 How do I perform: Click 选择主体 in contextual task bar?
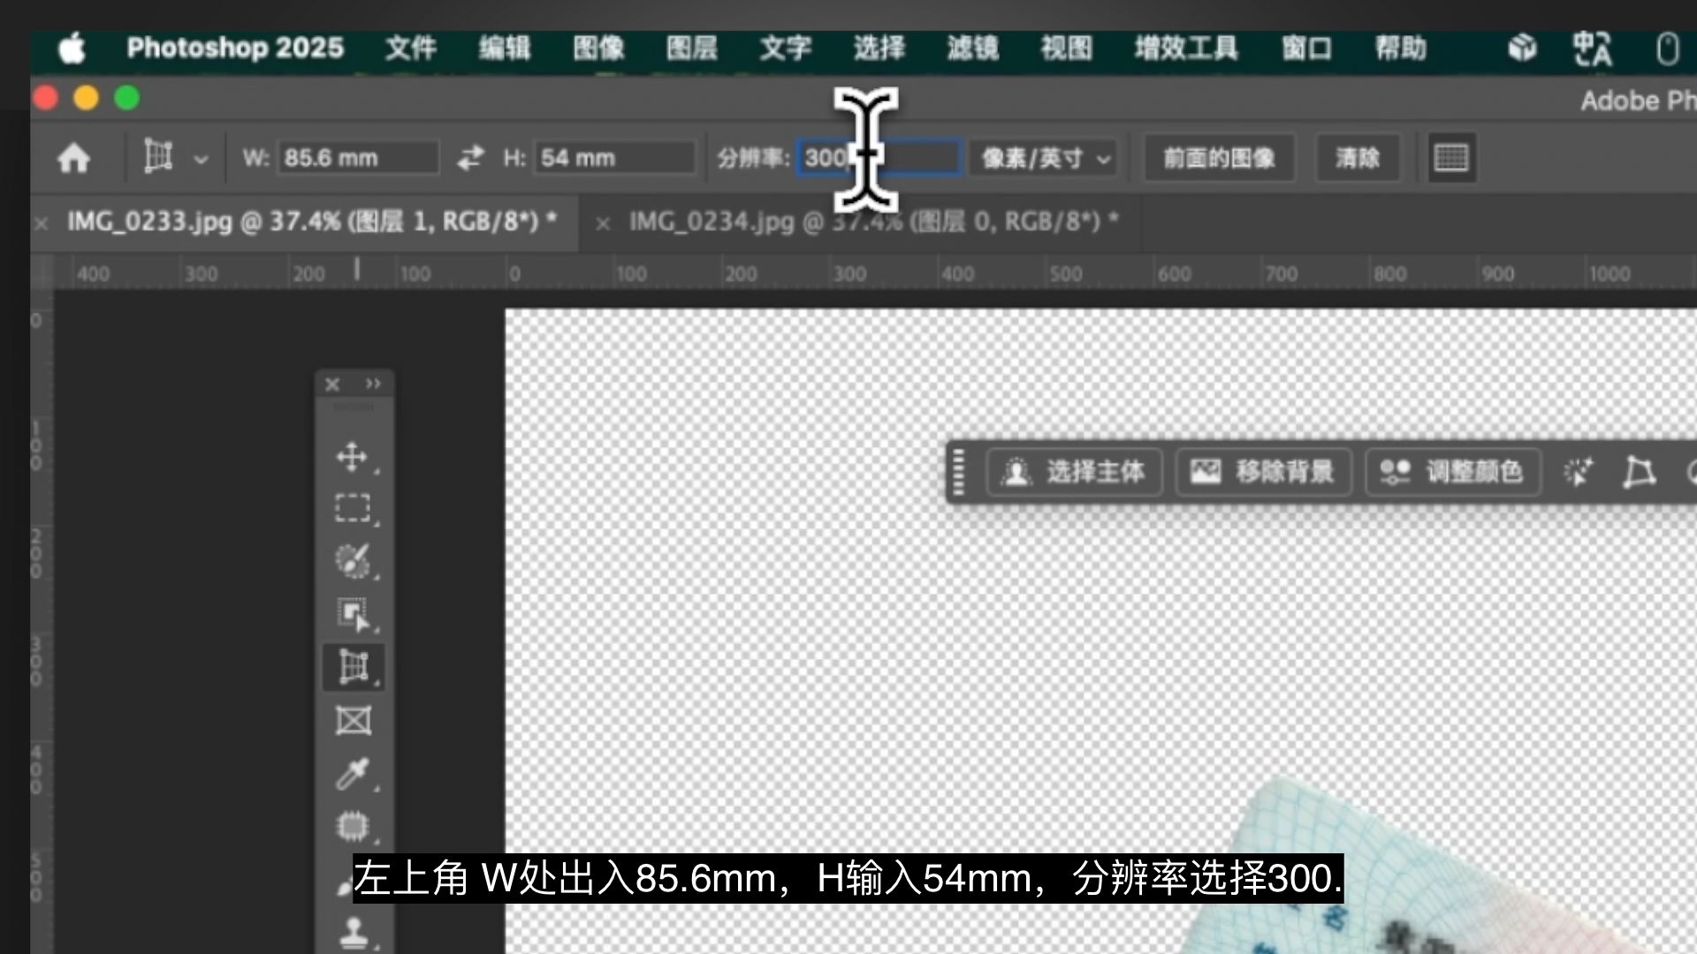(x=1074, y=472)
